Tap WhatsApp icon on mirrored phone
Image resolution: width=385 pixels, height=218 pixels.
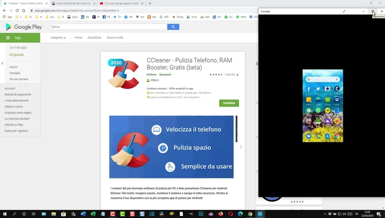pyautogui.click(x=318, y=110)
